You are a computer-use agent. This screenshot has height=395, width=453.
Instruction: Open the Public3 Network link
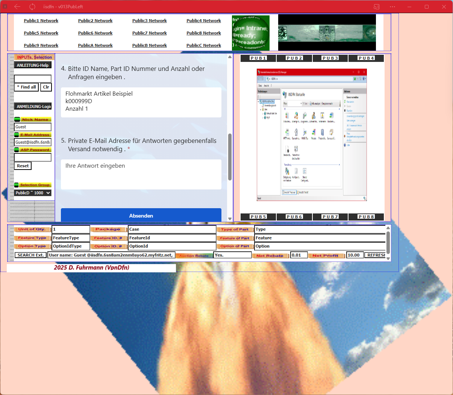click(x=149, y=21)
